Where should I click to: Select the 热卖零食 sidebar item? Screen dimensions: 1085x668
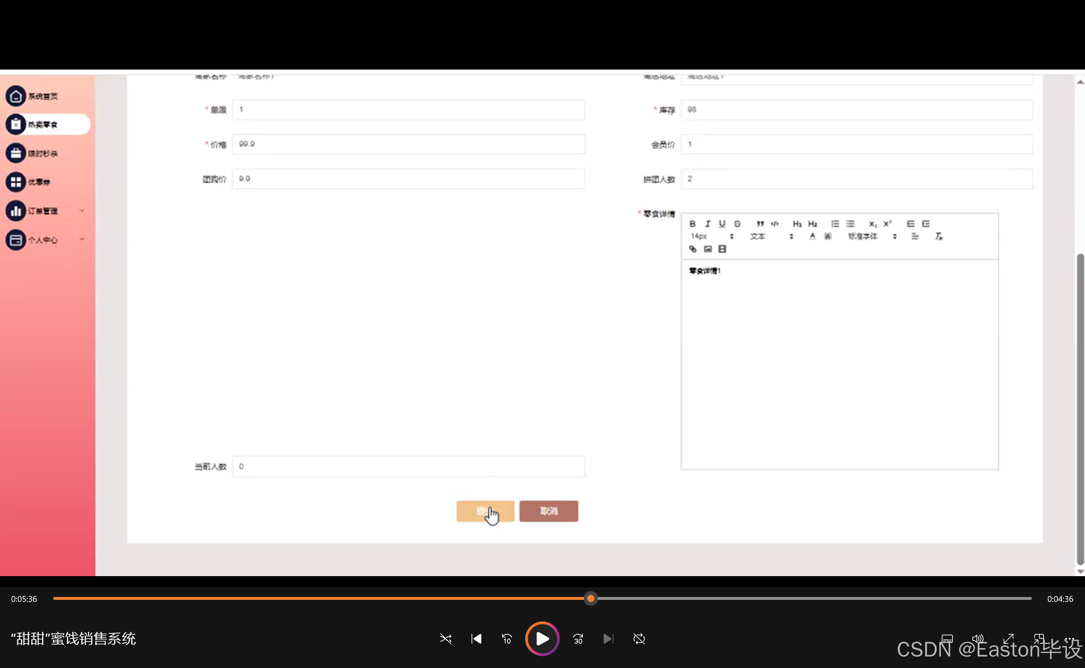48,125
